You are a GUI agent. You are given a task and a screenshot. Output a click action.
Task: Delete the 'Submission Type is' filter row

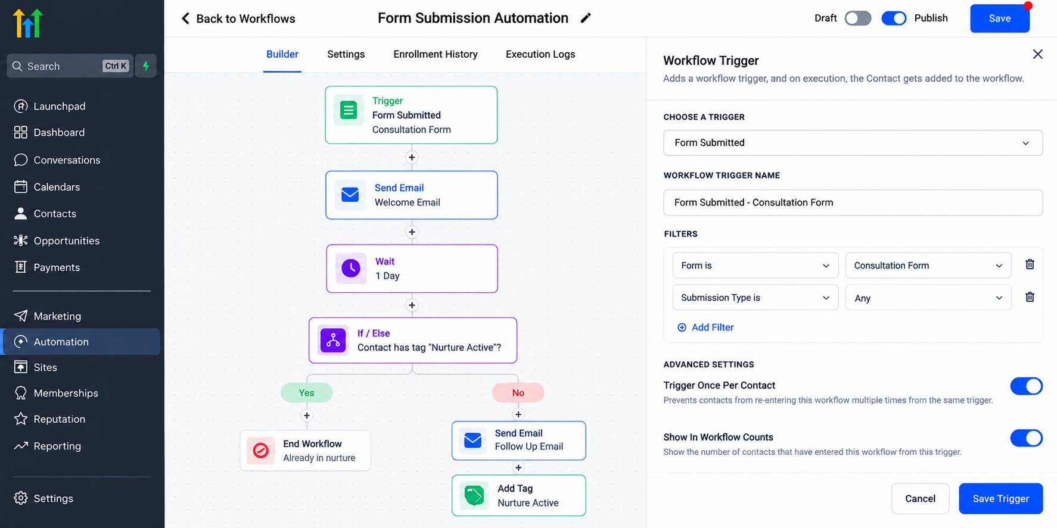pyautogui.click(x=1030, y=297)
